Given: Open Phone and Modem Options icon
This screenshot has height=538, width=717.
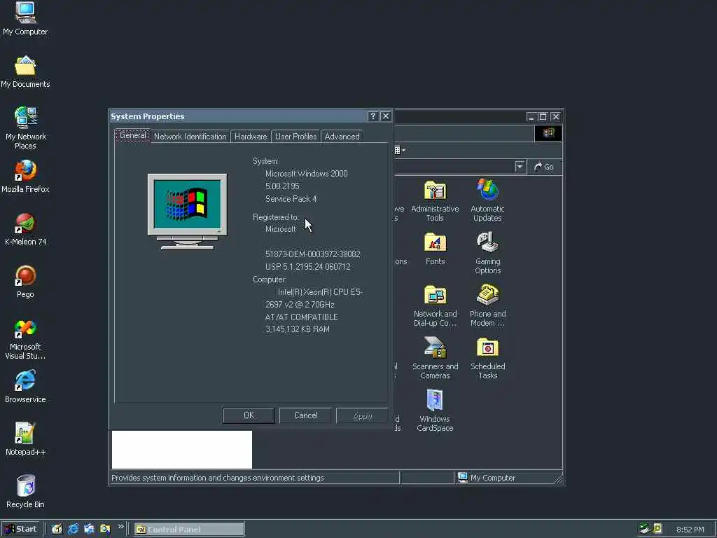Looking at the screenshot, I should tap(487, 305).
